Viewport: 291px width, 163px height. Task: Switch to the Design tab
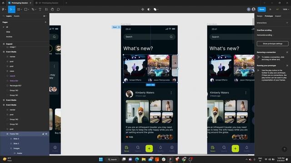click(x=260, y=16)
